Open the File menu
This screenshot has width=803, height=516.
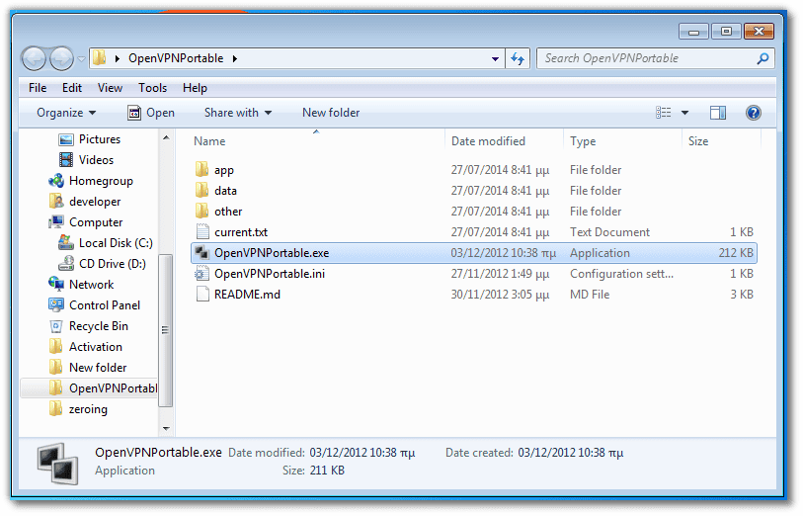click(x=38, y=88)
